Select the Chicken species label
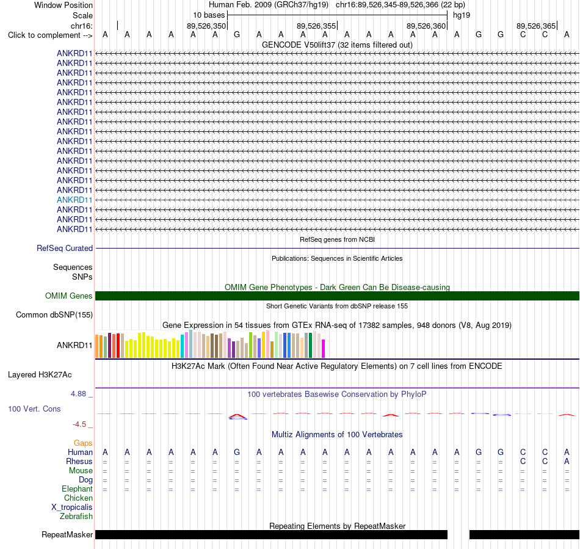 (x=78, y=498)
